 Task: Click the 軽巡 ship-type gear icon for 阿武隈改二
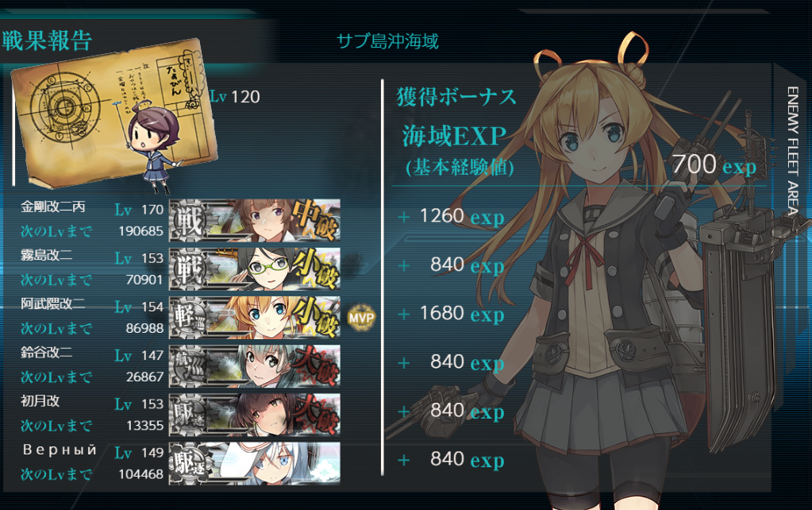coord(188,317)
